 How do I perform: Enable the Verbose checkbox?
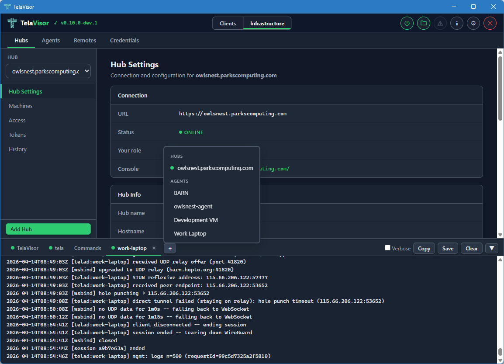tap(387, 247)
